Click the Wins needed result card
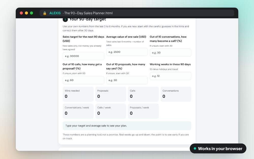 coord(78,94)
